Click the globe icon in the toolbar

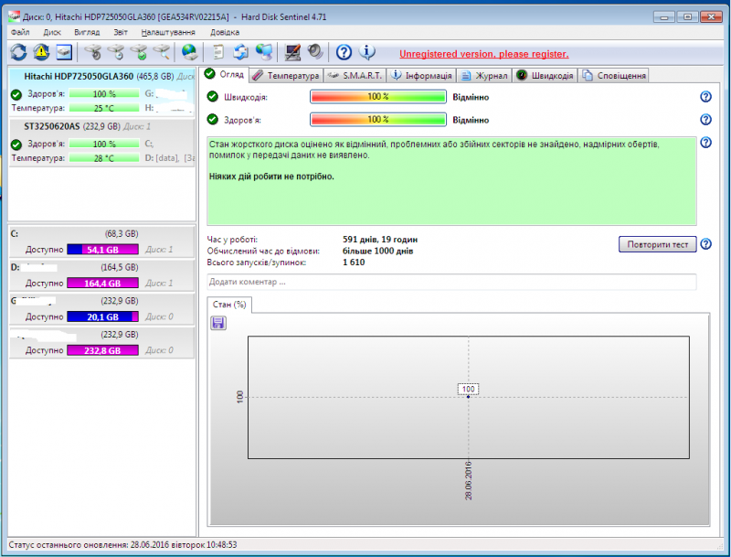point(189,52)
